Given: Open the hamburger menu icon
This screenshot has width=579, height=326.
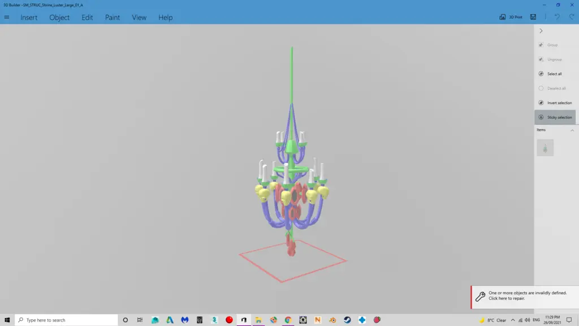Looking at the screenshot, I should tap(7, 17).
